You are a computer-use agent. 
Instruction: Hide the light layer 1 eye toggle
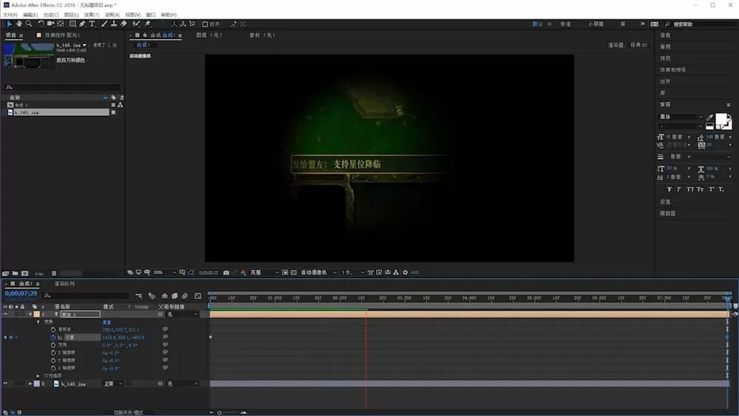(6, 314)
